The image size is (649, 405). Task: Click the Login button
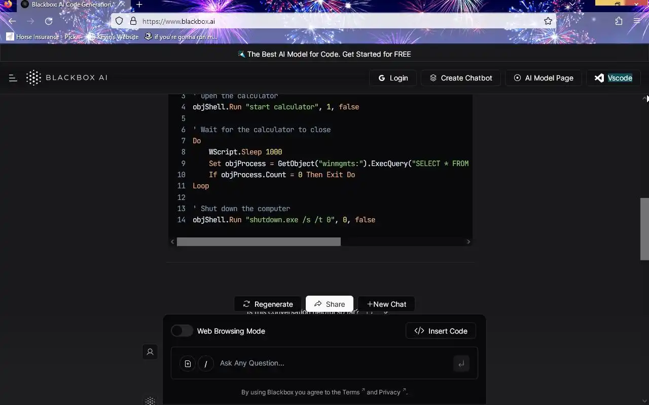(393, 78)
